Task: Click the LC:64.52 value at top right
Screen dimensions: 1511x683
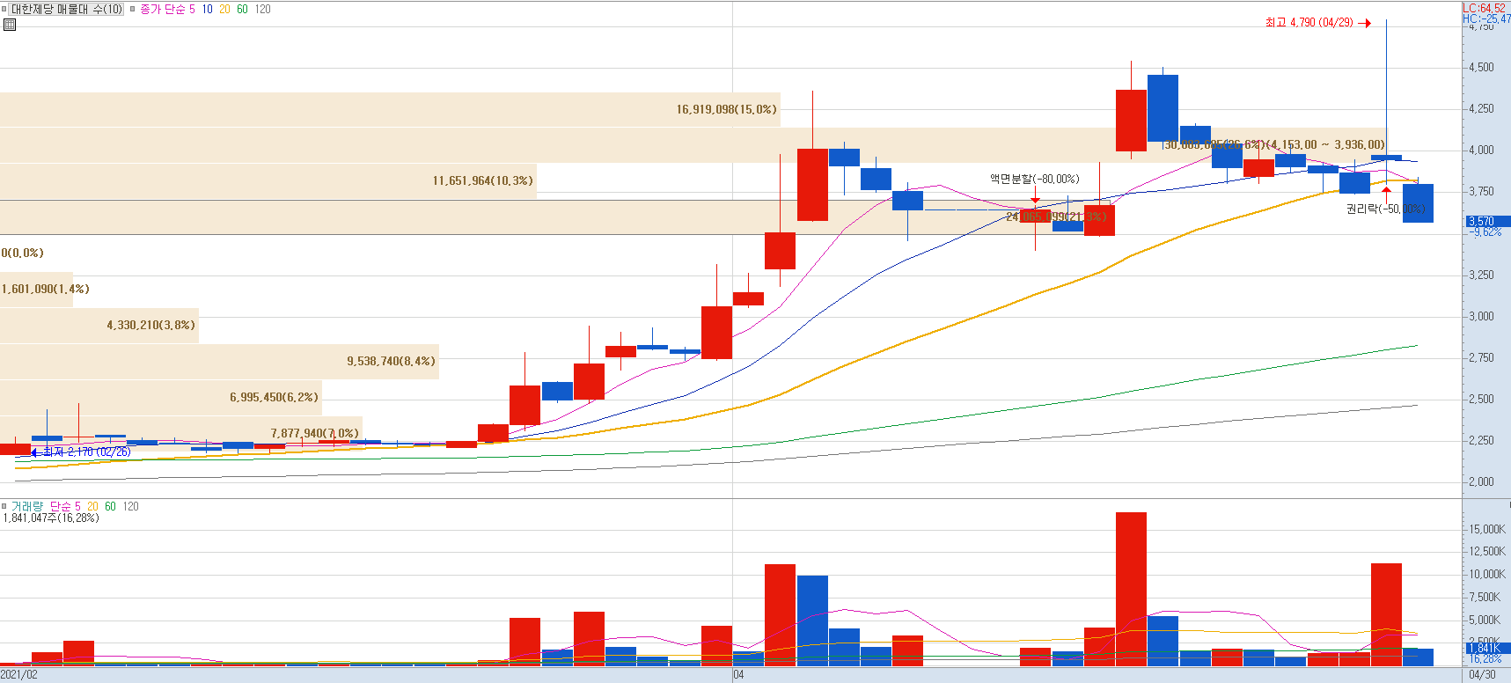Action: [1484, 8]
